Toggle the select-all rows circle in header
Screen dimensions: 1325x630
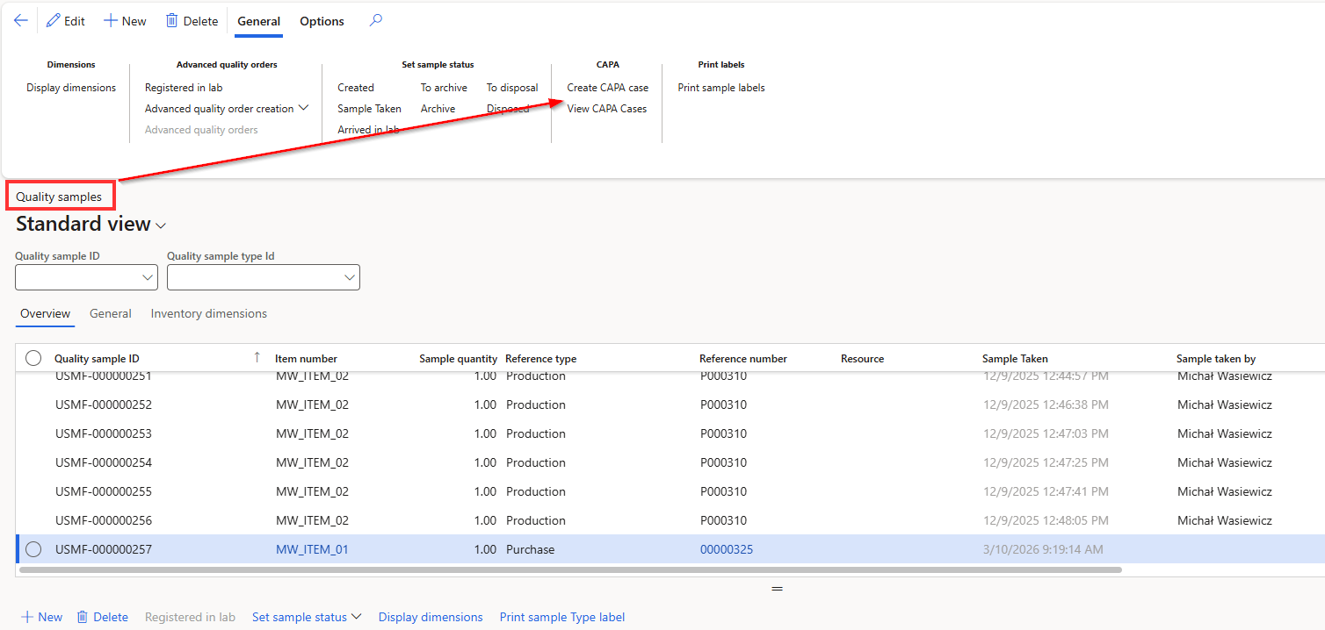point(33,358)
